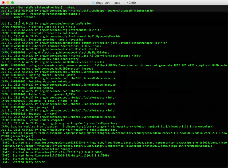Click the folder icon in the title bar
Image resolution: width=228 pixels, height=168 pixels.
click(x=93, y=3)
